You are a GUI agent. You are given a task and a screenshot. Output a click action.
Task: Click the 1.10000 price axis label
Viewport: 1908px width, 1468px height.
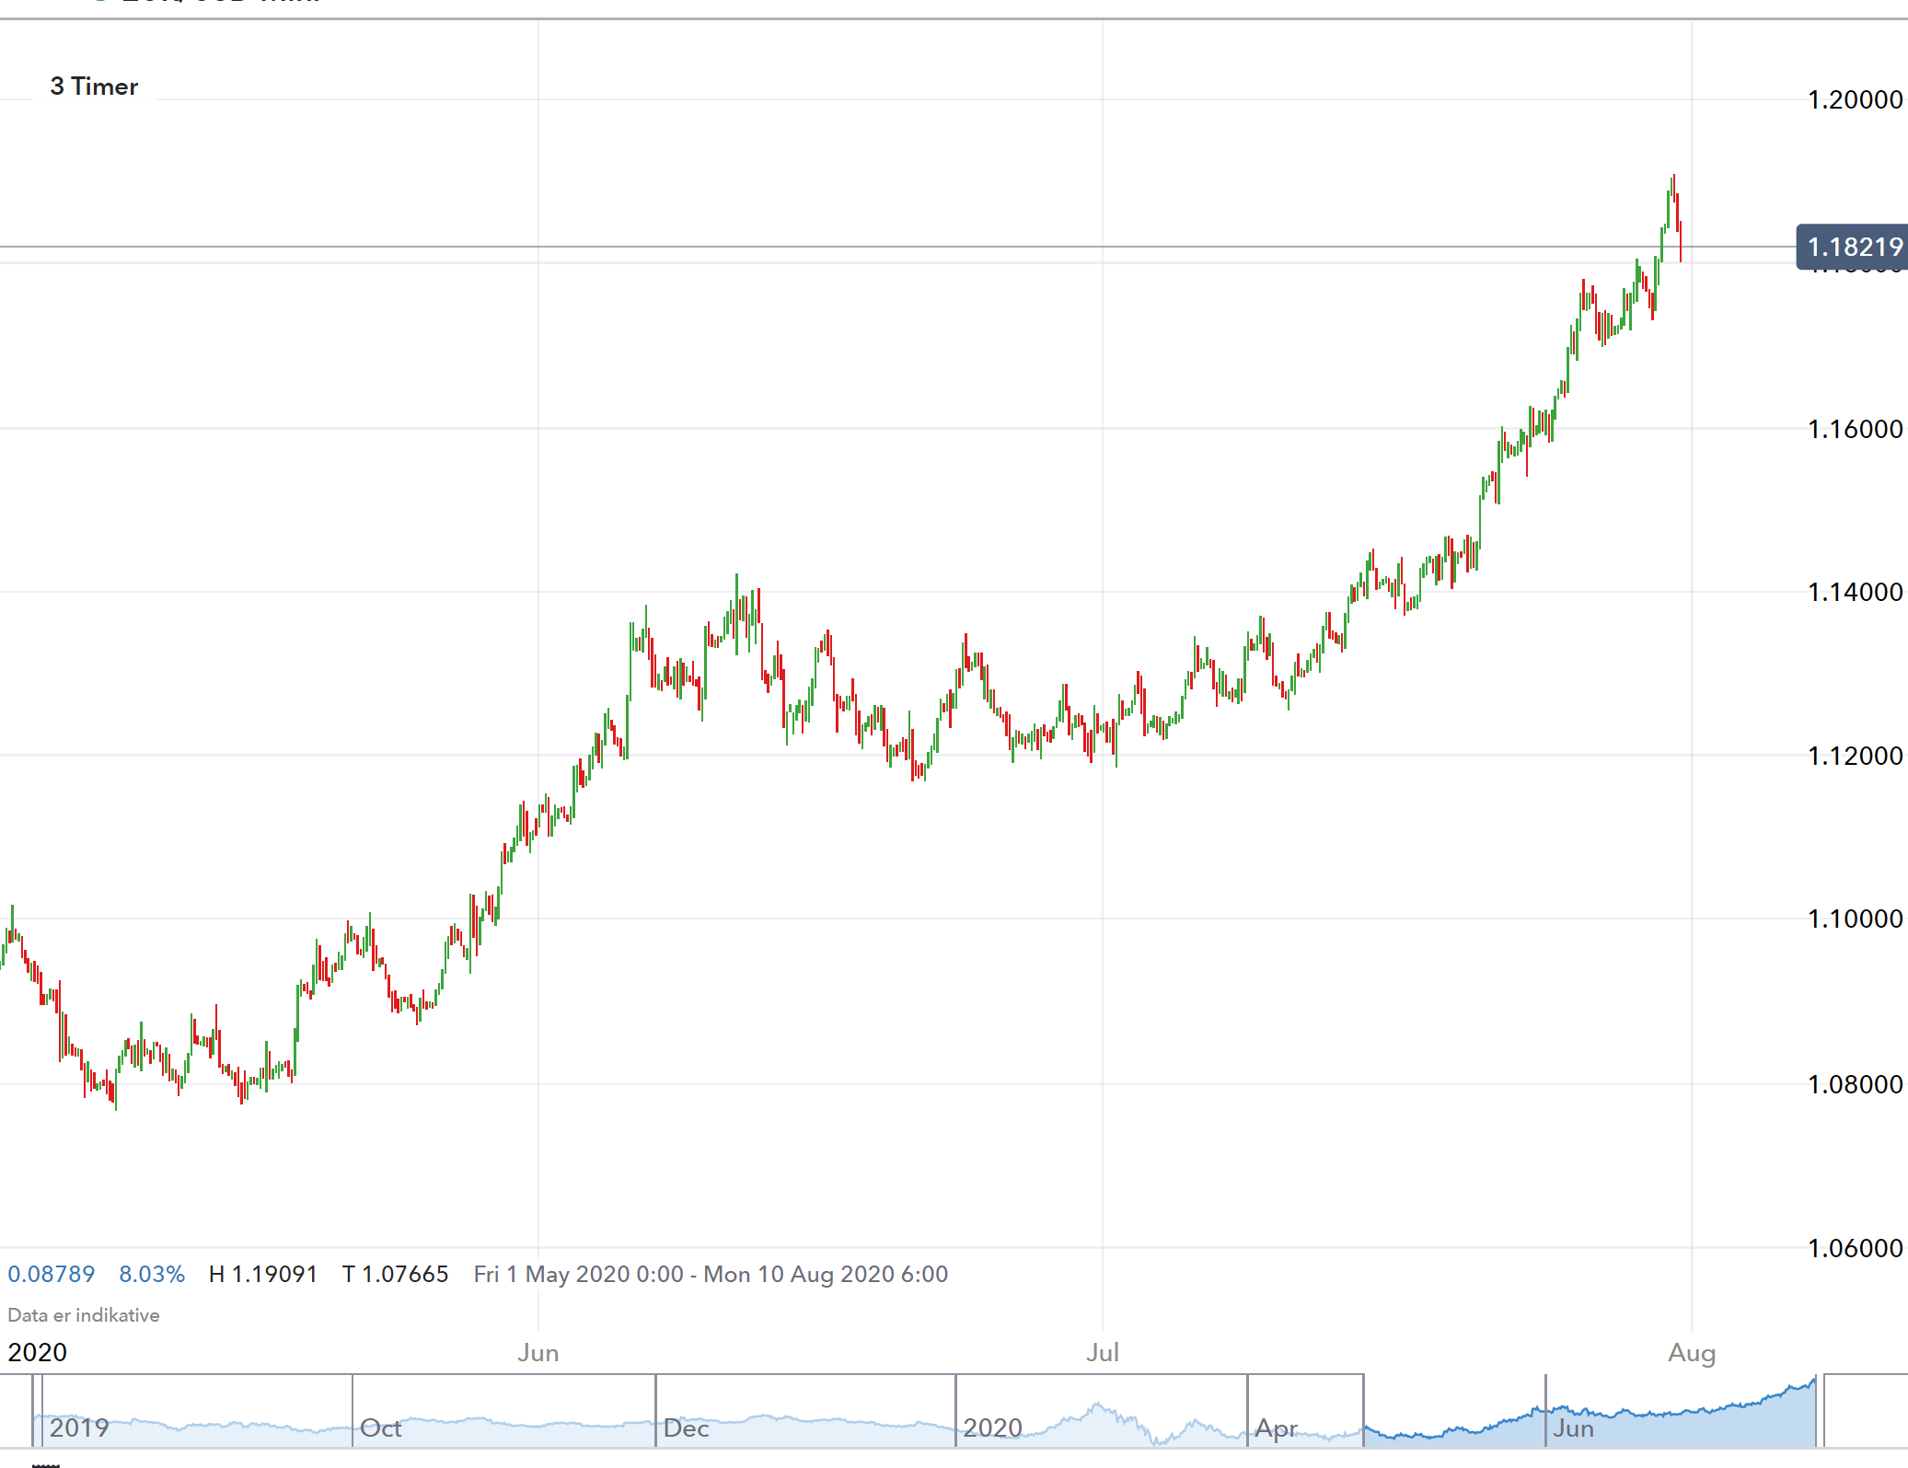1854,919
